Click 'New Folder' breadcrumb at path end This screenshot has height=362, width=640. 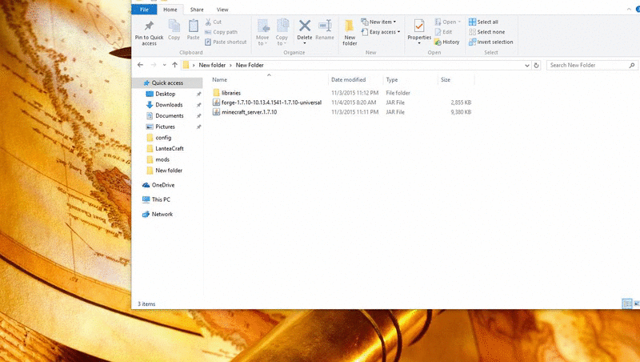pyautogui.click(x=250, y=65)
